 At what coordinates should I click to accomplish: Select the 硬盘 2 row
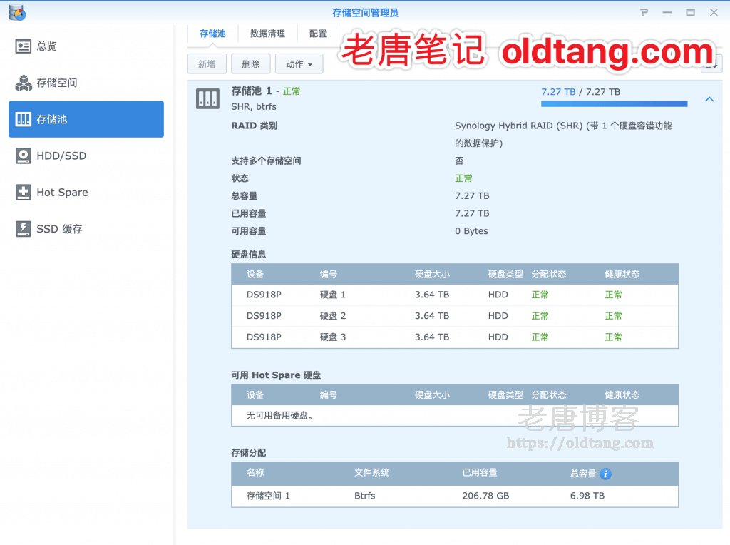(455, 316)
